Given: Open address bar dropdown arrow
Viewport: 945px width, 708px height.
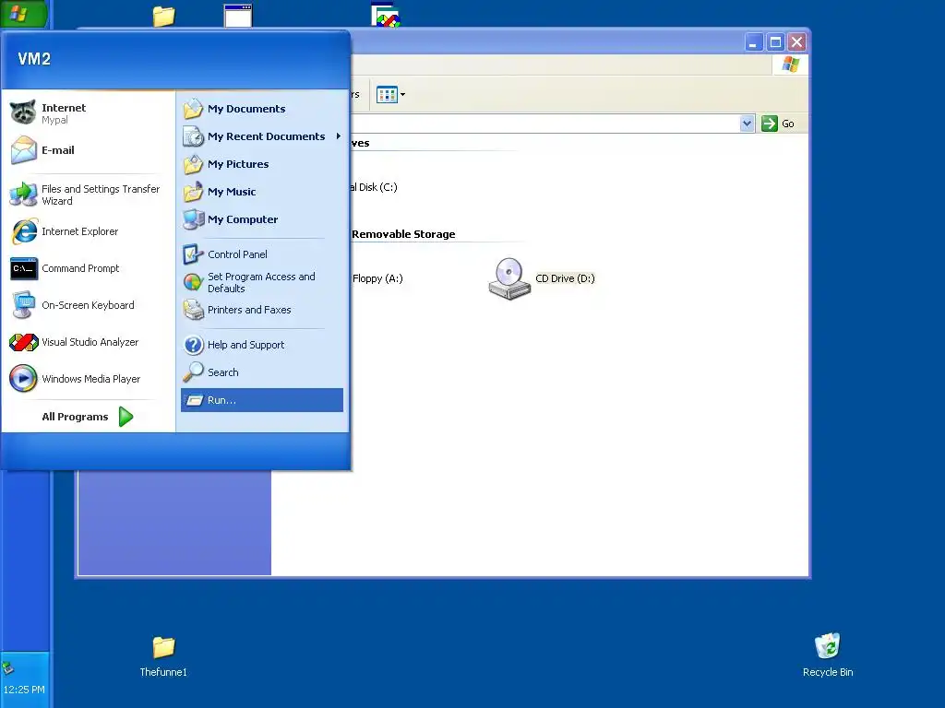Looking at the screenshot, I should pyautogui.click(x=747, y=124).
